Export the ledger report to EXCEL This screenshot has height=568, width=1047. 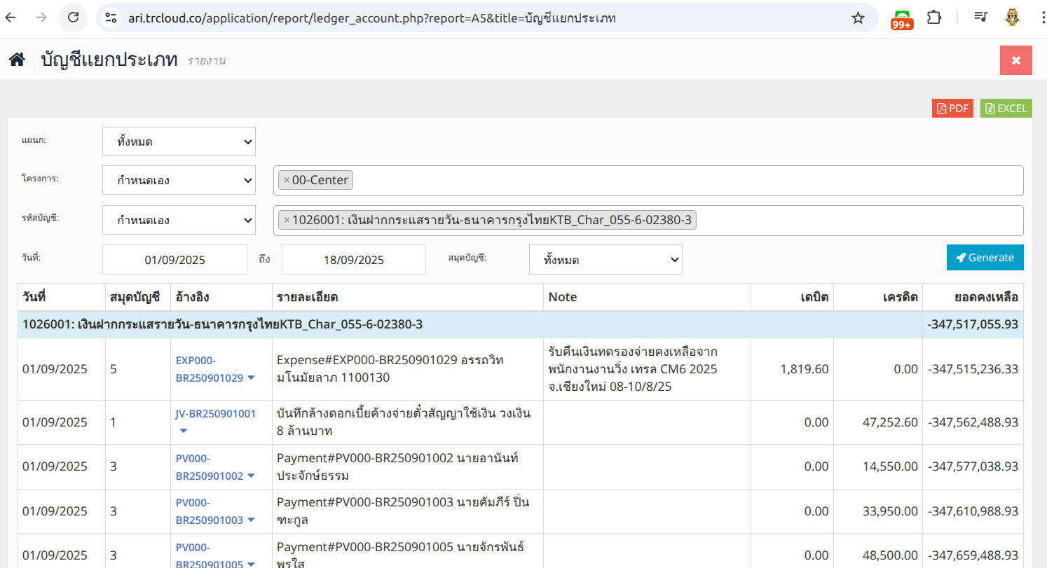[x=1006, y=109]
